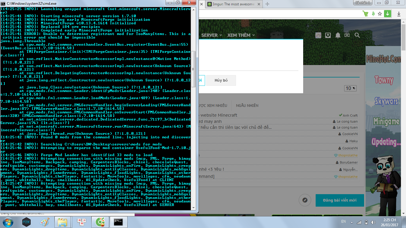Bookmark this page with the star icon

click(x=380, y=14)
